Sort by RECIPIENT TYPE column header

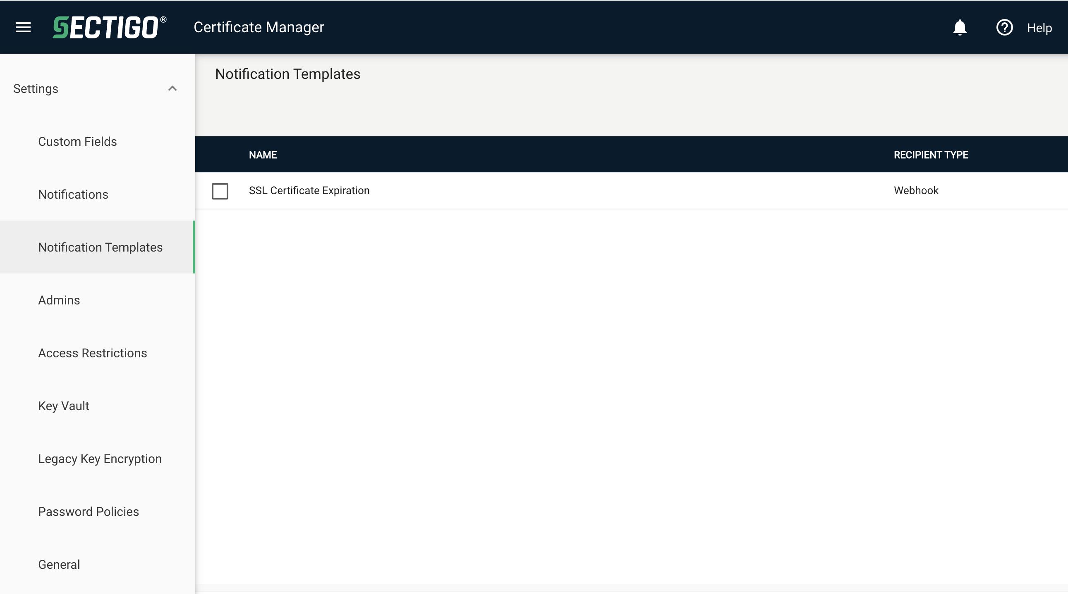(931, 155)
